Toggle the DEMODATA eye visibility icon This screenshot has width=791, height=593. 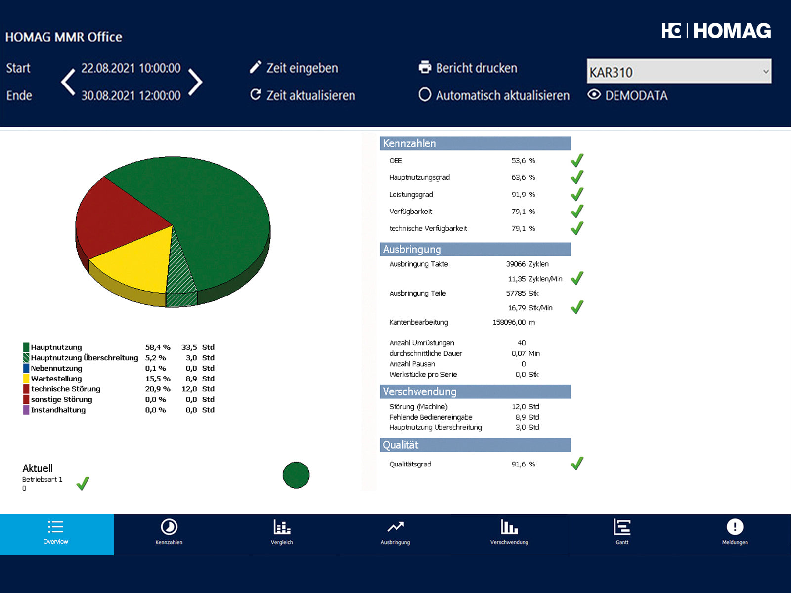(594, 94)
